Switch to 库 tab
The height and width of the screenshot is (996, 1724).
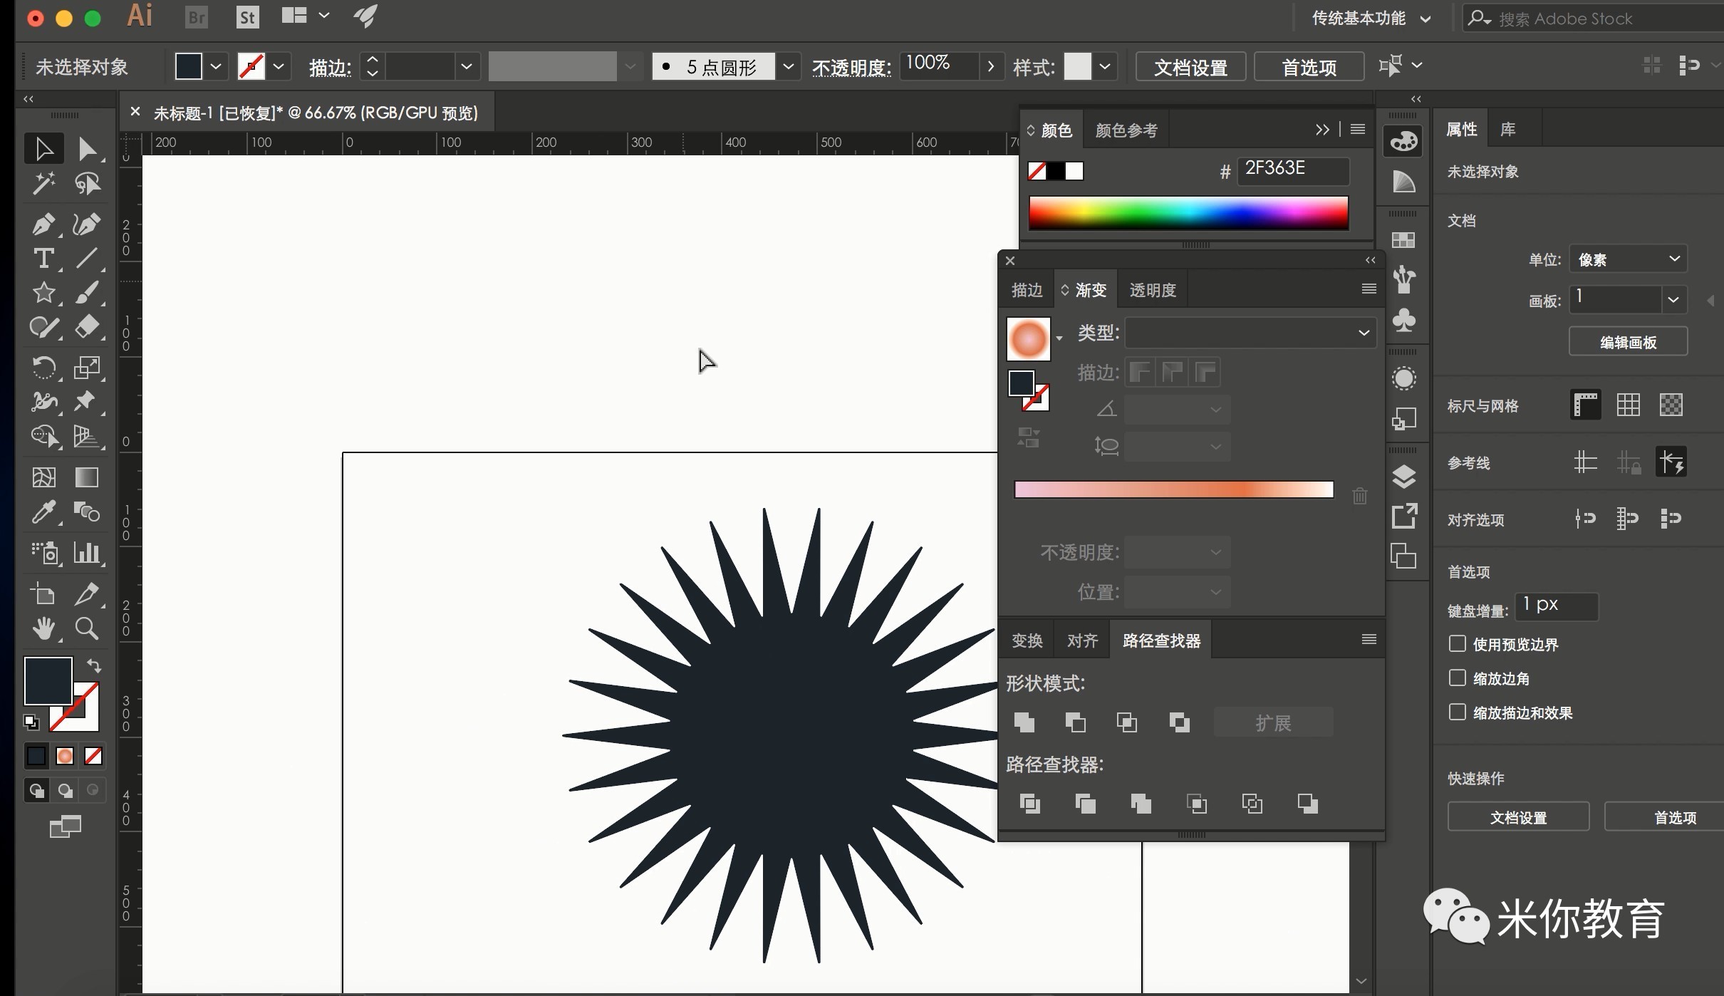point(1507,129)
